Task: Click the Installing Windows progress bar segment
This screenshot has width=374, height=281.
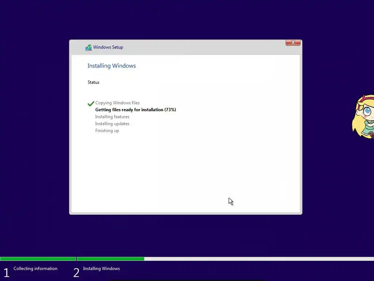Action: [225, 259]
